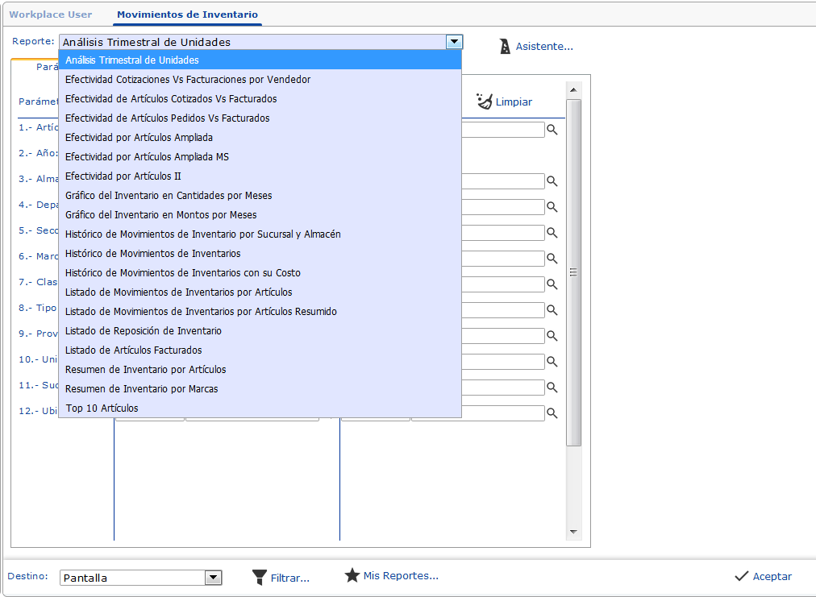Screen dimensions: 816x597
Task: Click the 12.- Ubicación upper-limit input field
Action: click(477, 413)
